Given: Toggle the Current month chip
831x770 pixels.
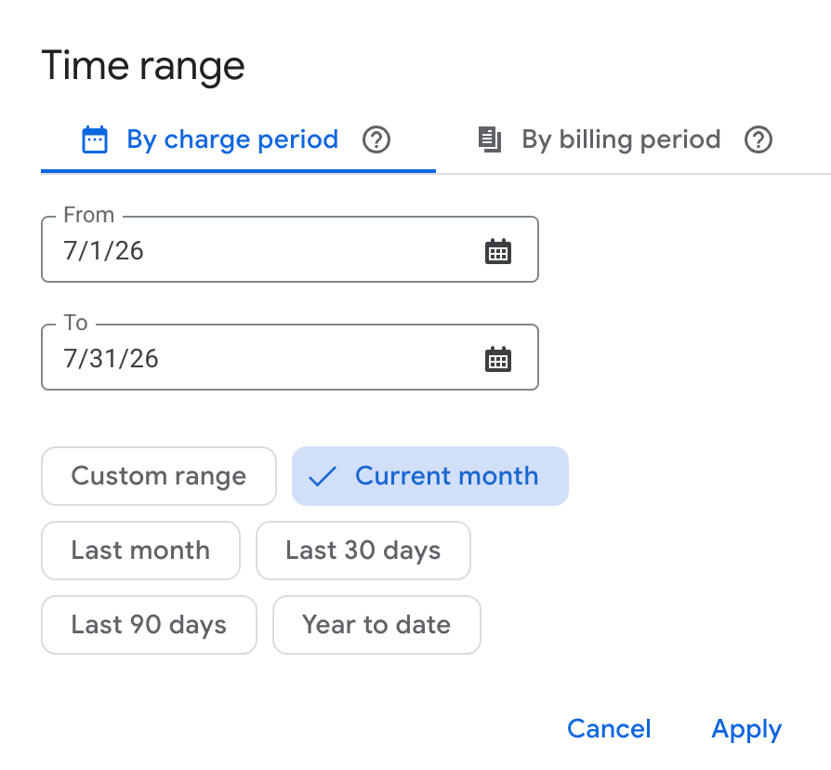Looking at the screenshot, I should click(x=430, y=476).
